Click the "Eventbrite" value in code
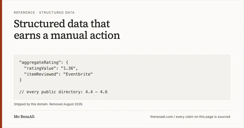The image size is (244, 128). [x=78, y=74]
